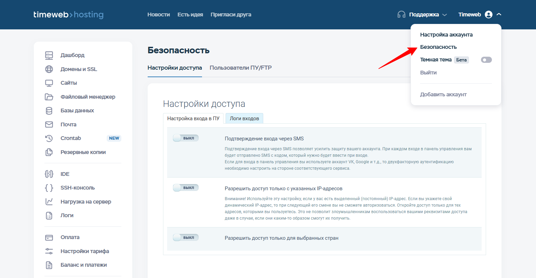Click the Dashboard sidebar icon

(49, 55)
